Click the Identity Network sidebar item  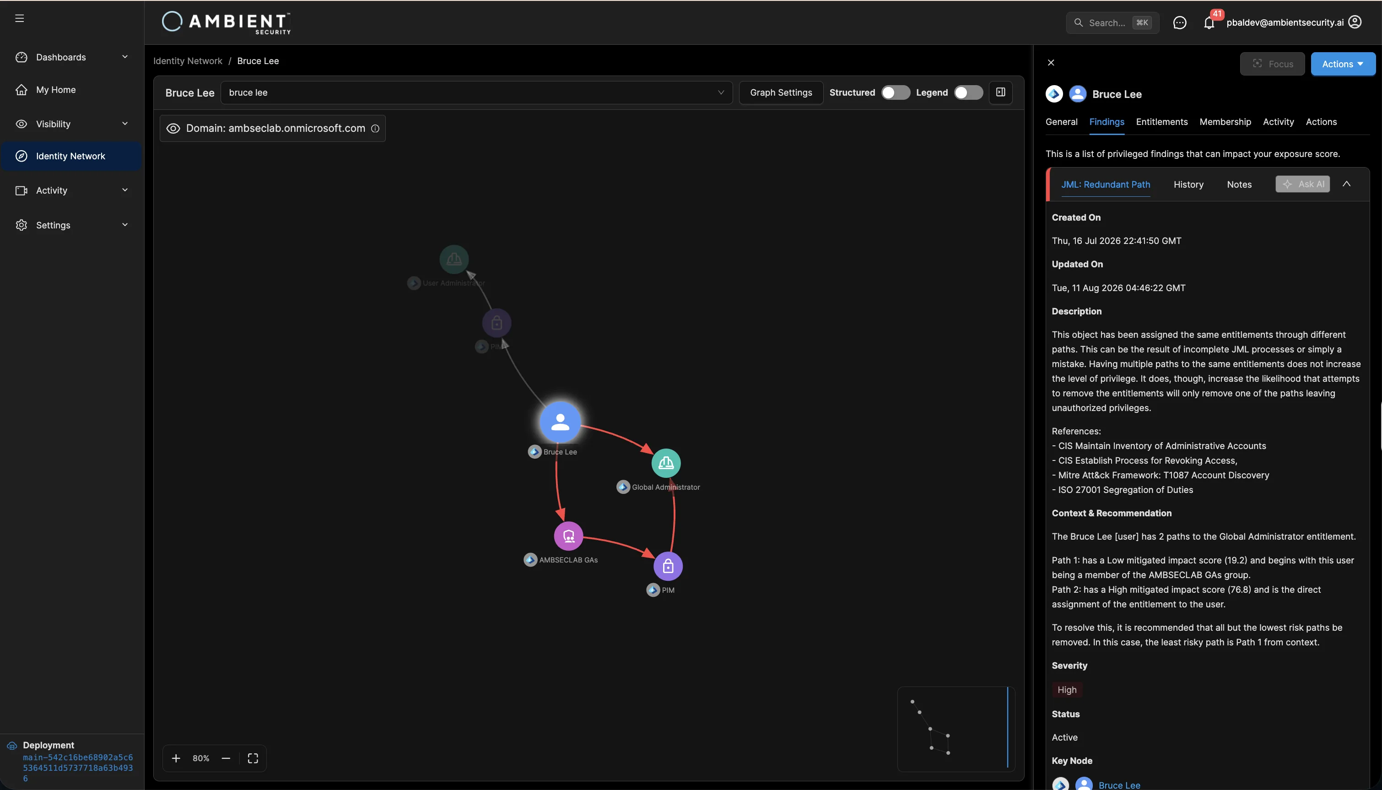point(71,156)
